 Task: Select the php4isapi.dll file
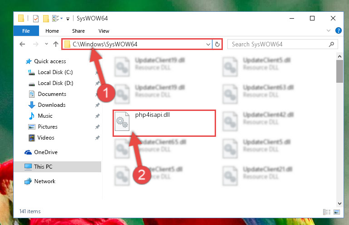(x=164, y=123)
